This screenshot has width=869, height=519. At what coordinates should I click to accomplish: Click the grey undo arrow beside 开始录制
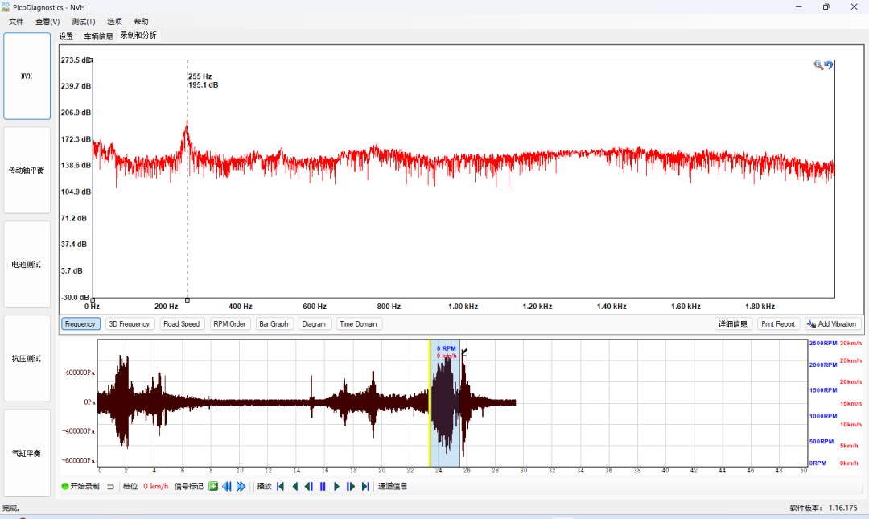[x=110, y=486]
